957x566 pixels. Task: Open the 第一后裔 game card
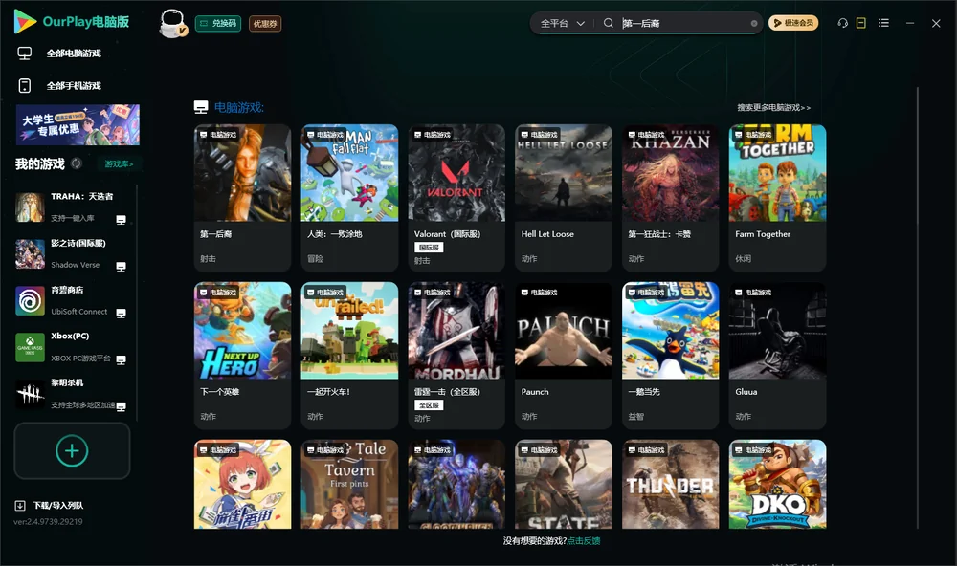point(242,198)
